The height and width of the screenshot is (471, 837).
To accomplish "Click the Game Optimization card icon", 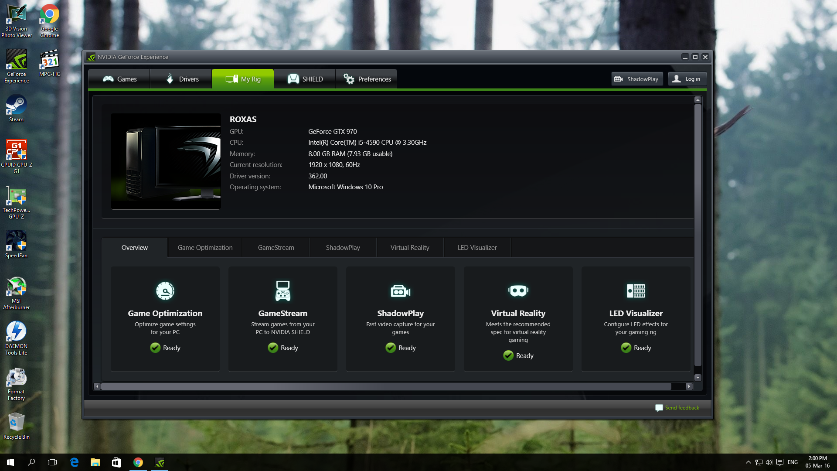I will 165,291.
